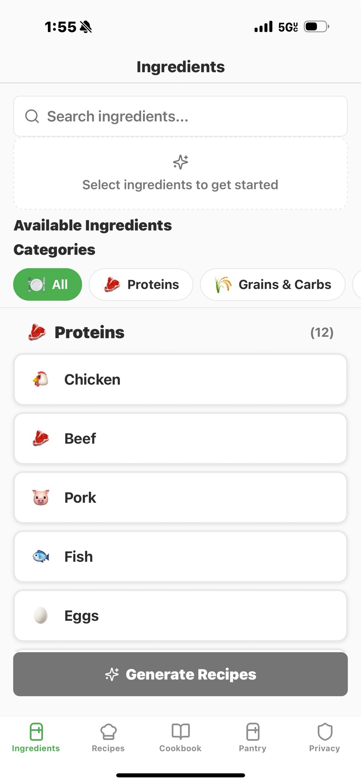Tap the steak emoji in Proteins header
The image size is (361, 784).
[x=37, y=332]
